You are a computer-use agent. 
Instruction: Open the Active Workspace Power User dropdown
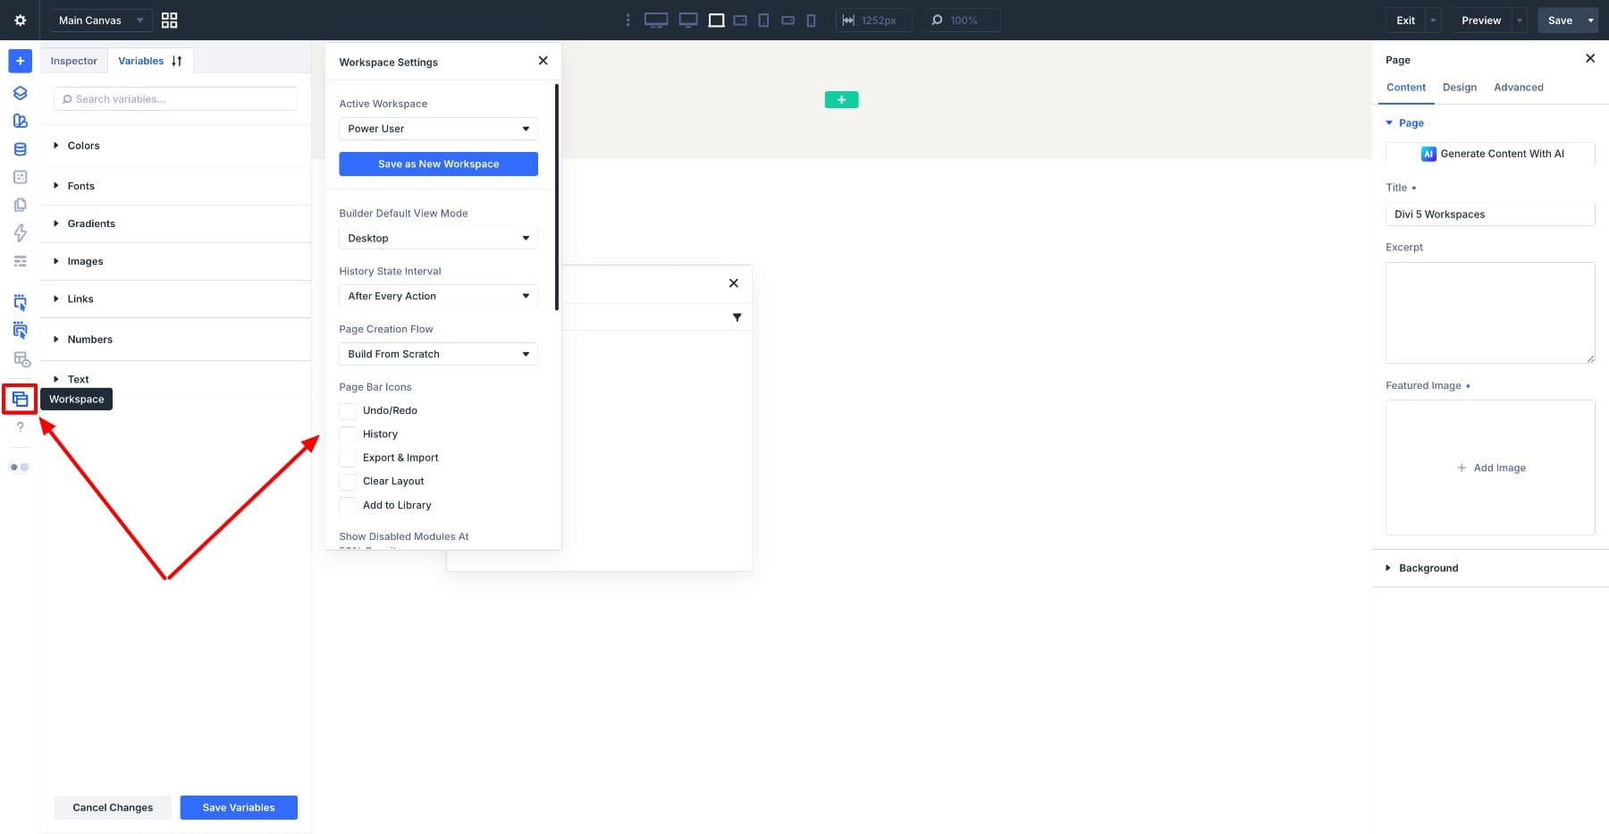click(x=438, y=129)
